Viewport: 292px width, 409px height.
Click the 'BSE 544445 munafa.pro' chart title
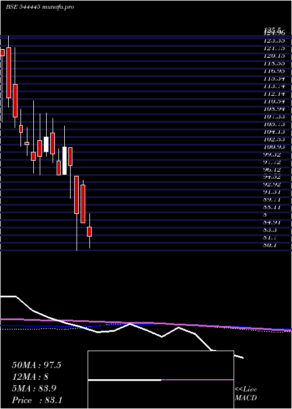coord(40,7)
